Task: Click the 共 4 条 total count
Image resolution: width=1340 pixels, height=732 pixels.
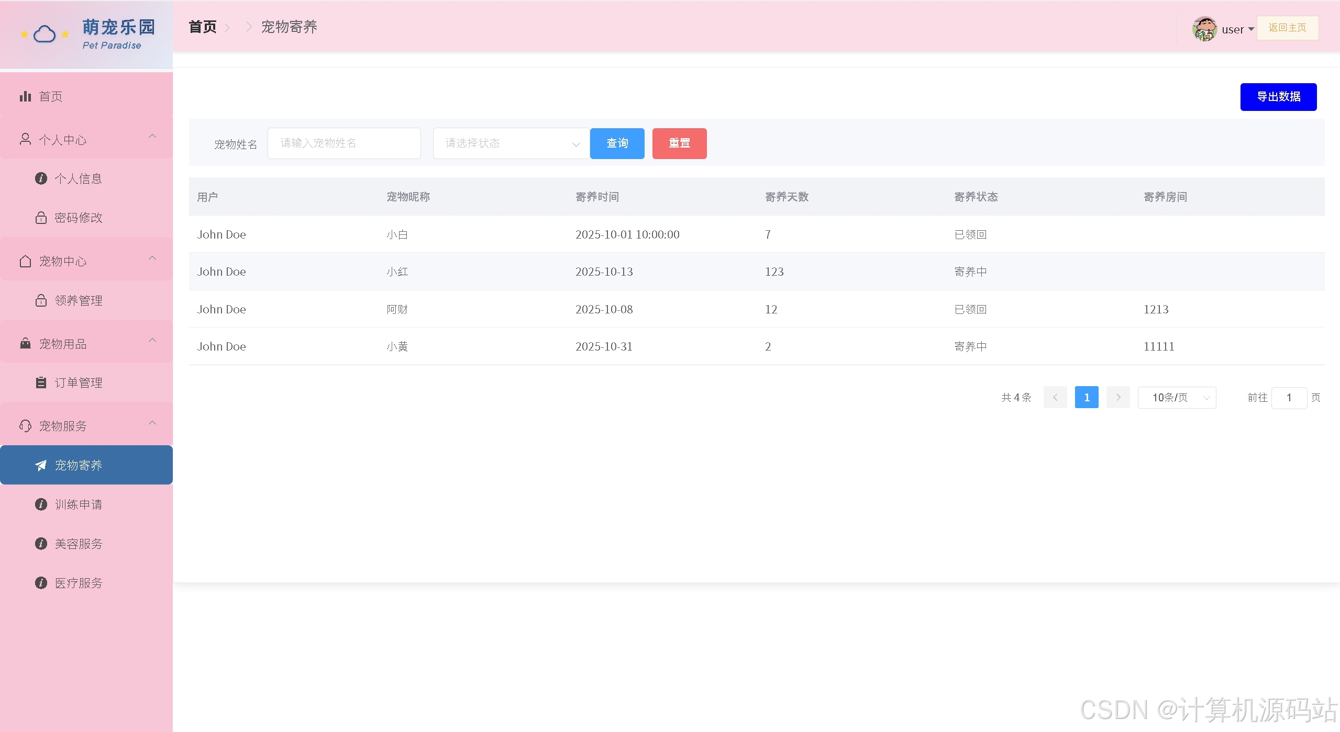Action: 1016,398
